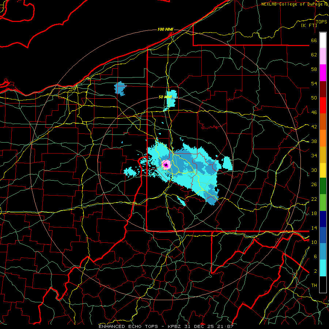
Task: Click the legend value 42
Action: point(314,127)
